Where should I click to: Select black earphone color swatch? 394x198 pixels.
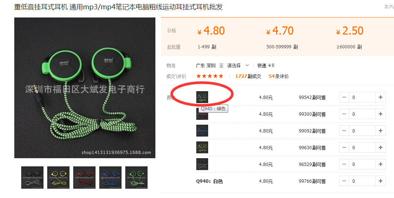202,164
